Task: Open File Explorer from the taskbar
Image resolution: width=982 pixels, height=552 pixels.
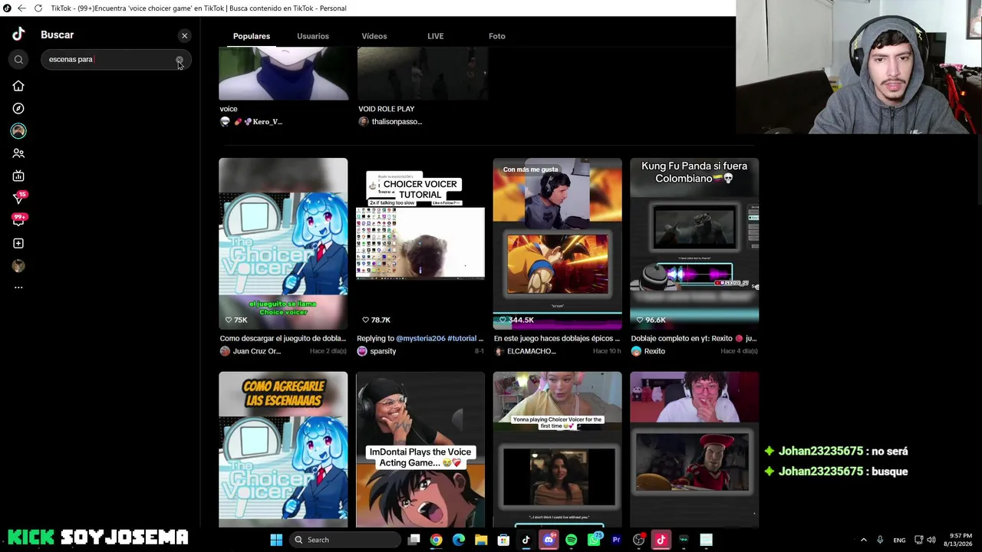Action: click(481, 540)
